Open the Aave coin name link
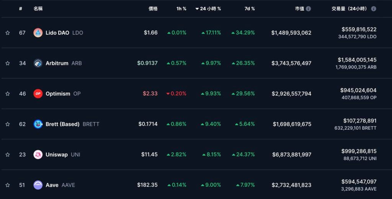The width and height of the screenshot is (392, 199). [x=52, y=185]
